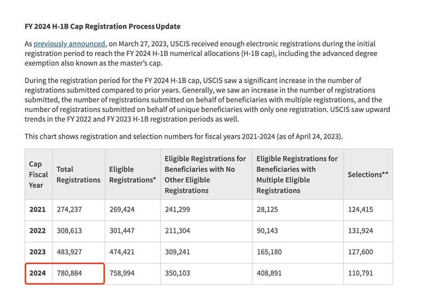The height and width of the screenshot is (306, 424).
Task: Click the header for Beneficiaries with Multiple Eligible Registrations
Action: 297,174
